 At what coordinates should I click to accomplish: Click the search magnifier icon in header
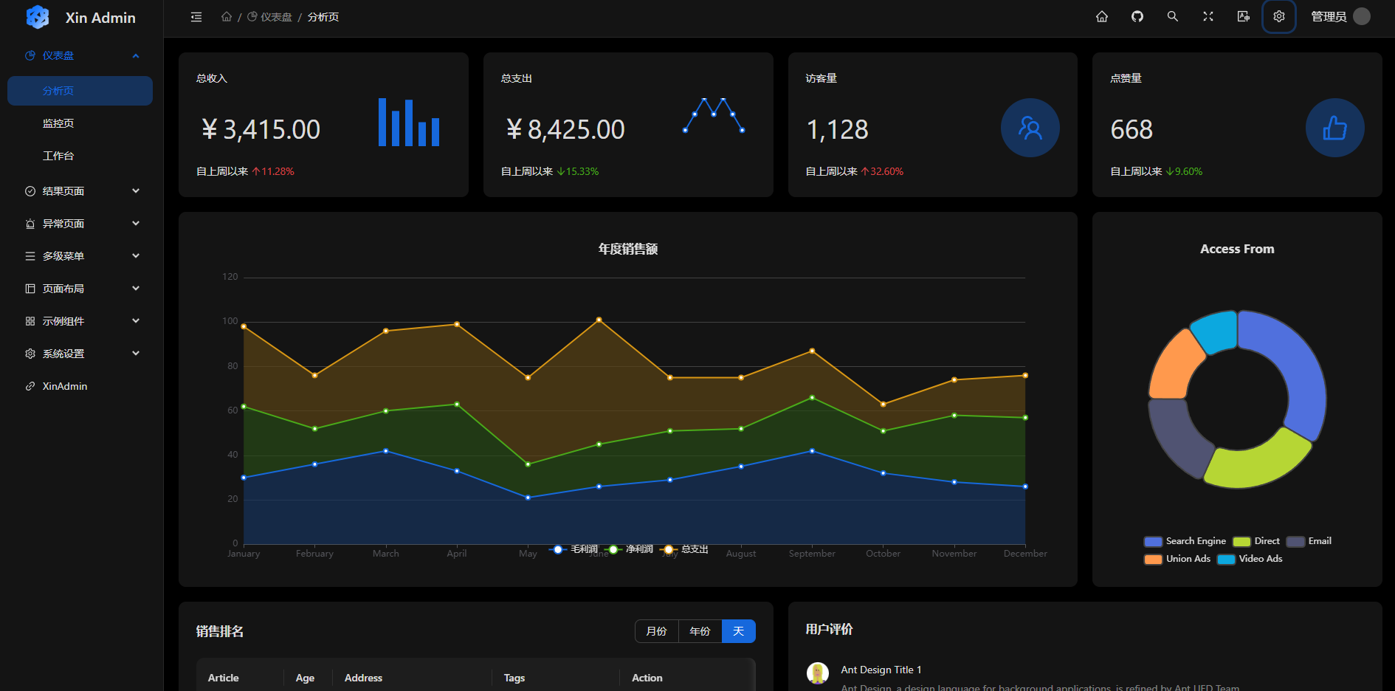(1172, 17)
